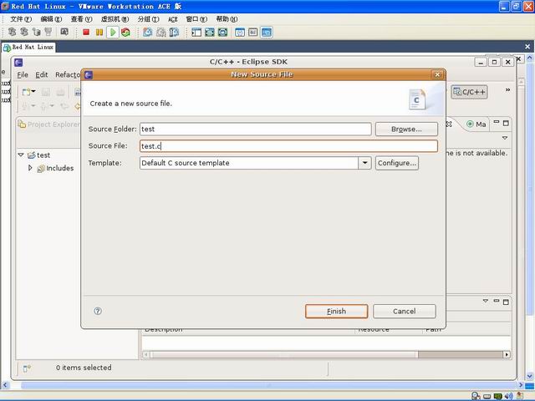Click the horizontal scrollbar in Problems view
Viewport: 535px width, 401px height.
tap(326, 354)
